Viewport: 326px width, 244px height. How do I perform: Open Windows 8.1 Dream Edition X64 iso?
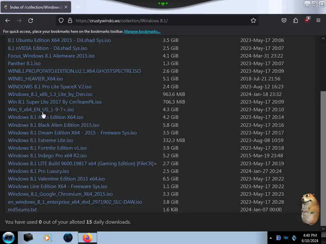click(72, 133)
